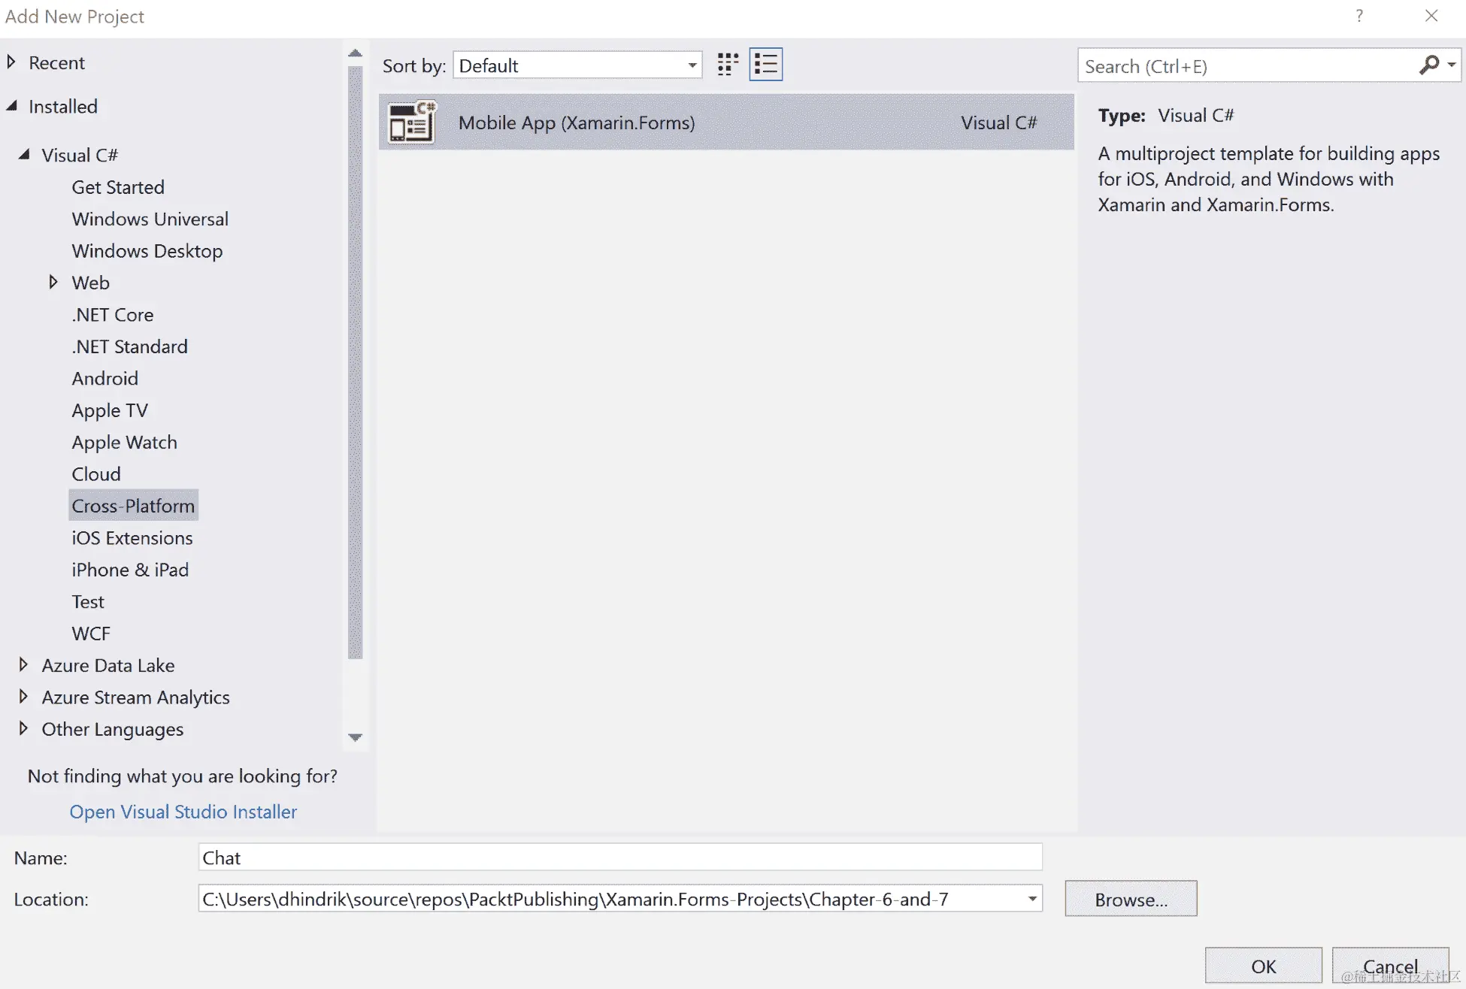The image size is (1466, 989).
Task: Select Mobile App (Xamarin.Forms) template
Action: [726, 122]
